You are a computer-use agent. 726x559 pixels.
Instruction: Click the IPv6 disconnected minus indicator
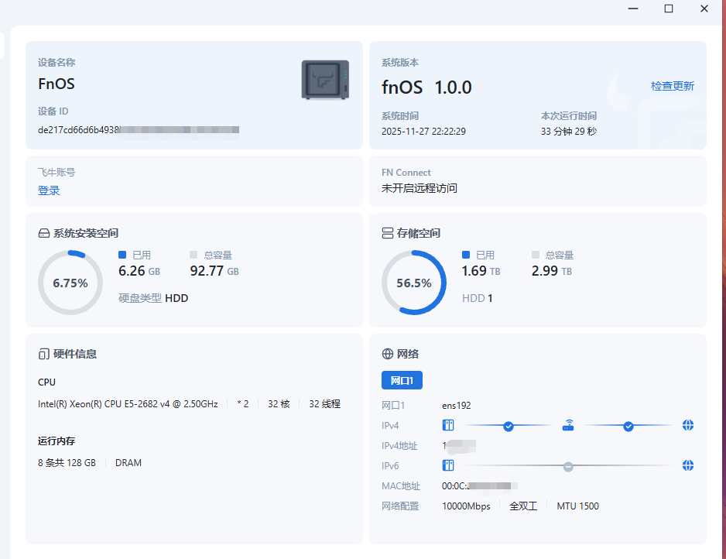pos(568,466)
